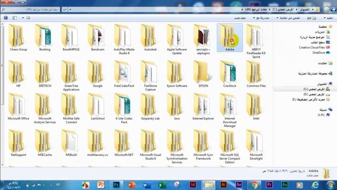Screen dimensions: 337x190
Task: Open the EPSON folder
Action: (x=203, y=74)
